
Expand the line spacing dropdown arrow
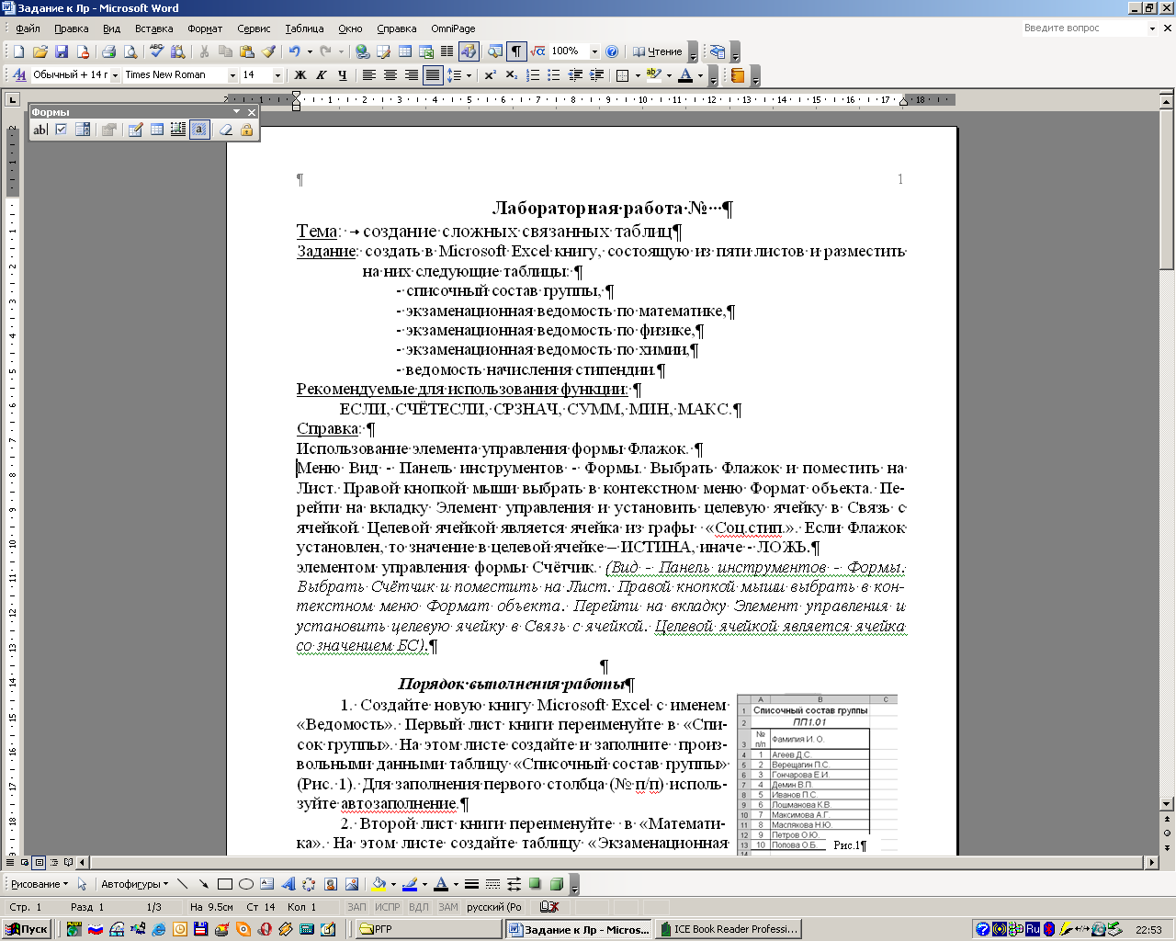click(x=469, y=75)
